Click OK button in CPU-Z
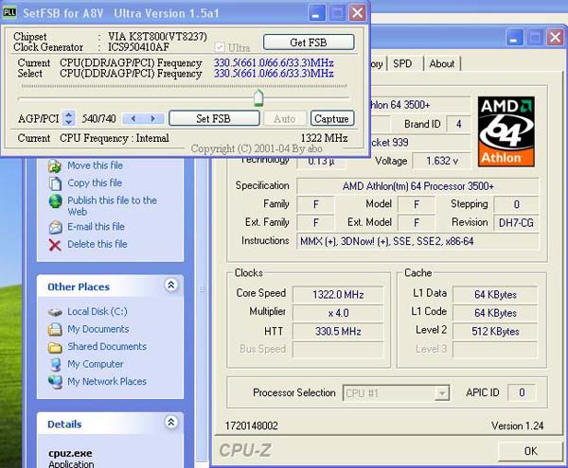 pyautogui.click(x=531, y=451)
